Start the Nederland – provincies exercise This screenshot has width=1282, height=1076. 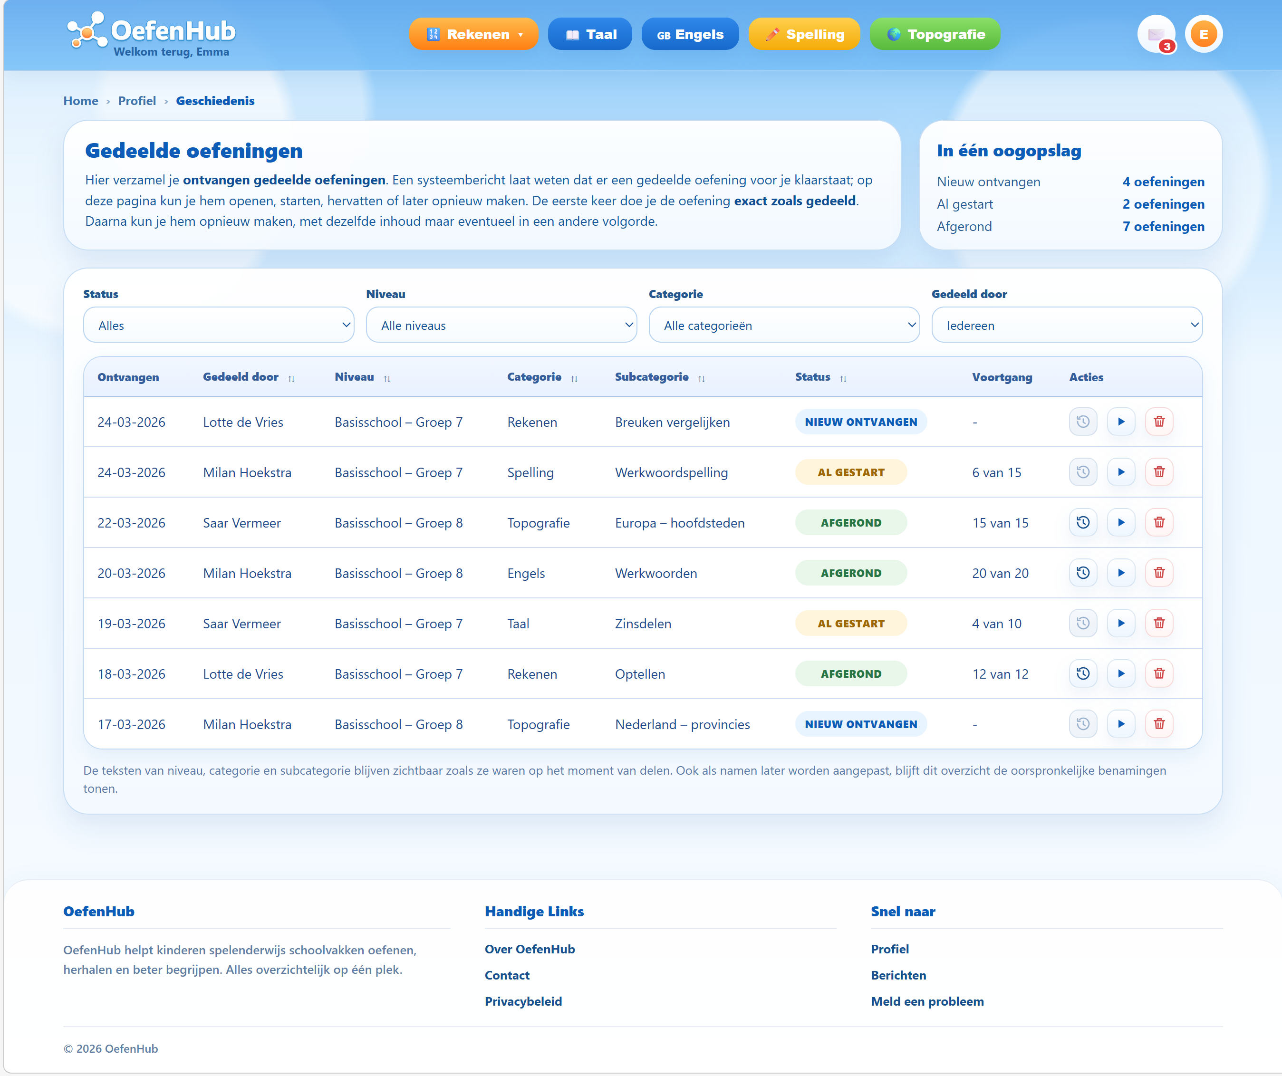pyautogui.click(x=1121, y=724)
